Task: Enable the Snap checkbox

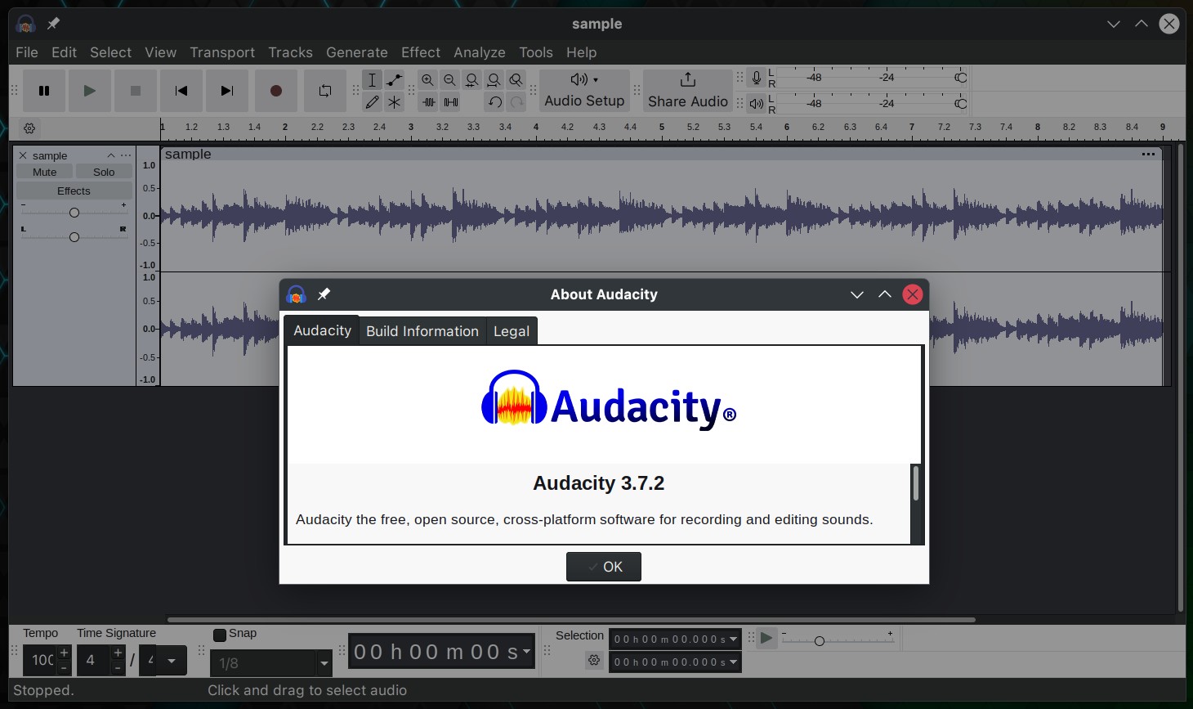Action: pos(219,635)
